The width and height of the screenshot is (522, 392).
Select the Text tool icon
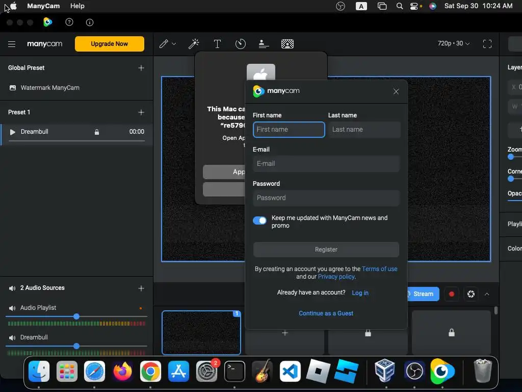(x=217, y=44)
